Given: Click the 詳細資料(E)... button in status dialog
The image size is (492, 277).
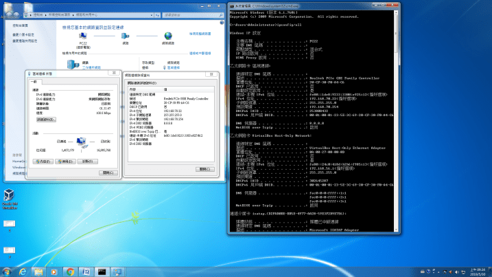Looking at the screenshot, I should click(x=46, y=120).
